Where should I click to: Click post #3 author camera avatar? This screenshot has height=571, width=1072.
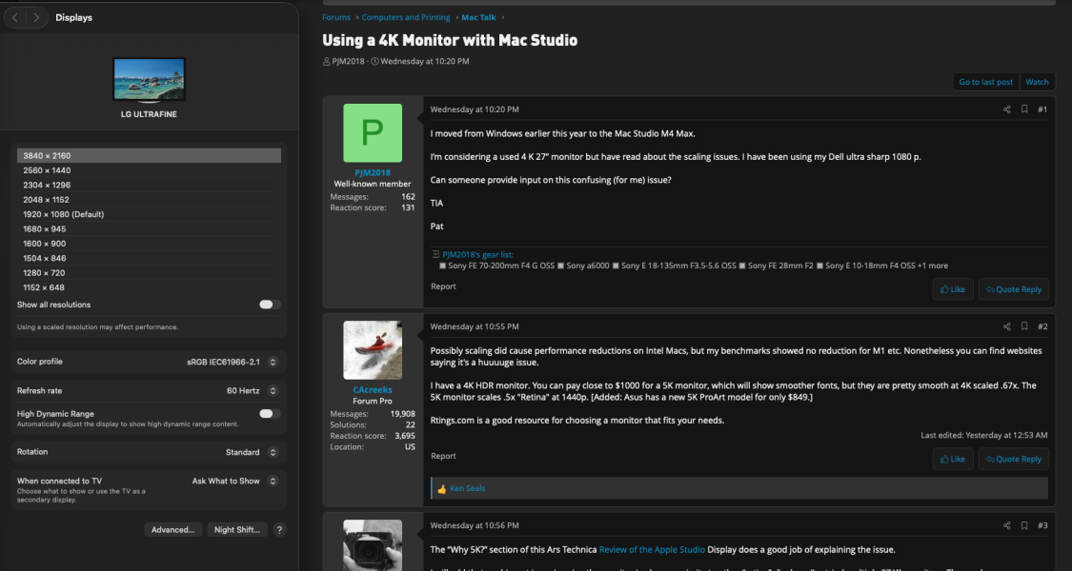point(373,545)
